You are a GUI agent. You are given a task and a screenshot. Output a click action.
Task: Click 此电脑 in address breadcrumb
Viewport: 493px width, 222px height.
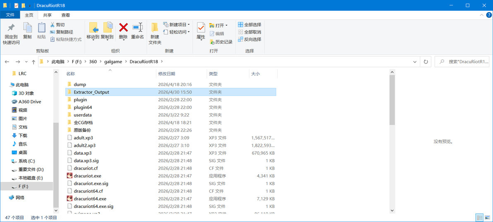point(58,62)
